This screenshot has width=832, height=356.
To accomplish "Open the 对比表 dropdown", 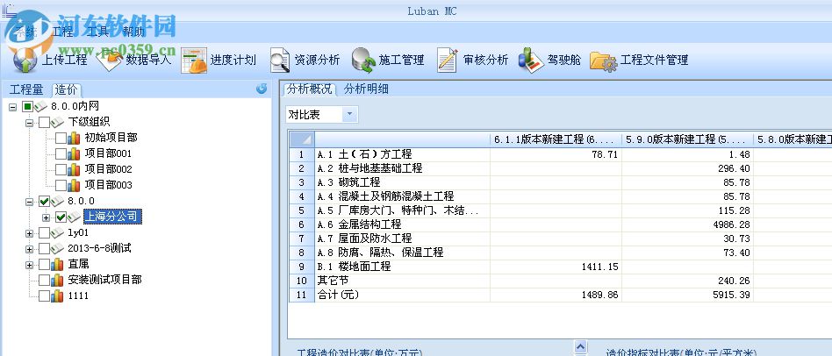I will coord(349,114).
